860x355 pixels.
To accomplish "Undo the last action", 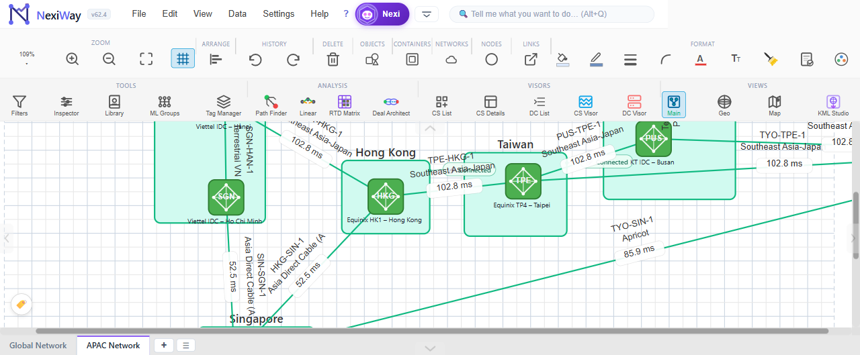I will coord(255,59).
